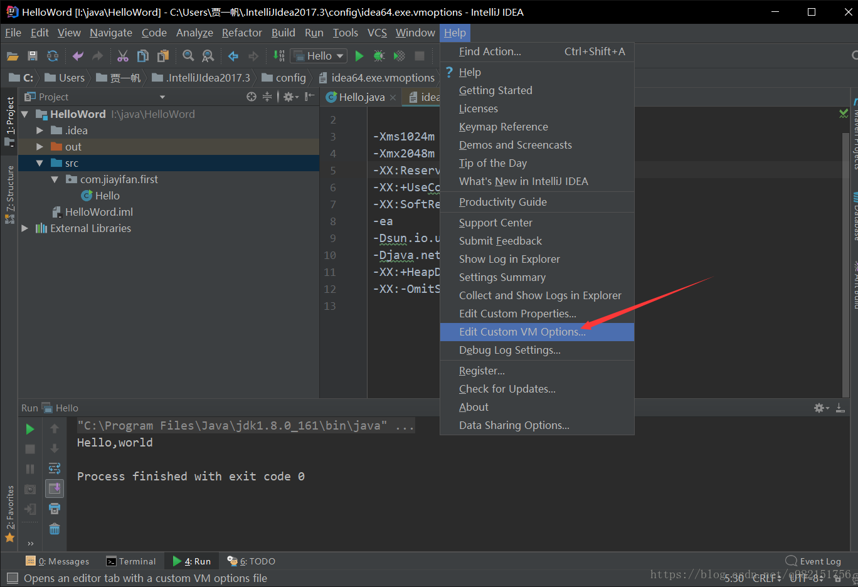Image resolution: width=858 pixels, height=587 pixels.
Task: Show more Run panel actions chevron
Action: (30, 543)
